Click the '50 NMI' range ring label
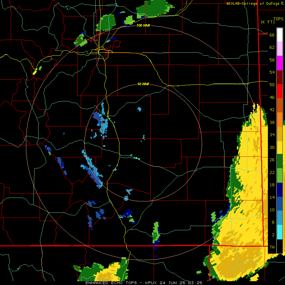285x285 pixels. point(143,84)
